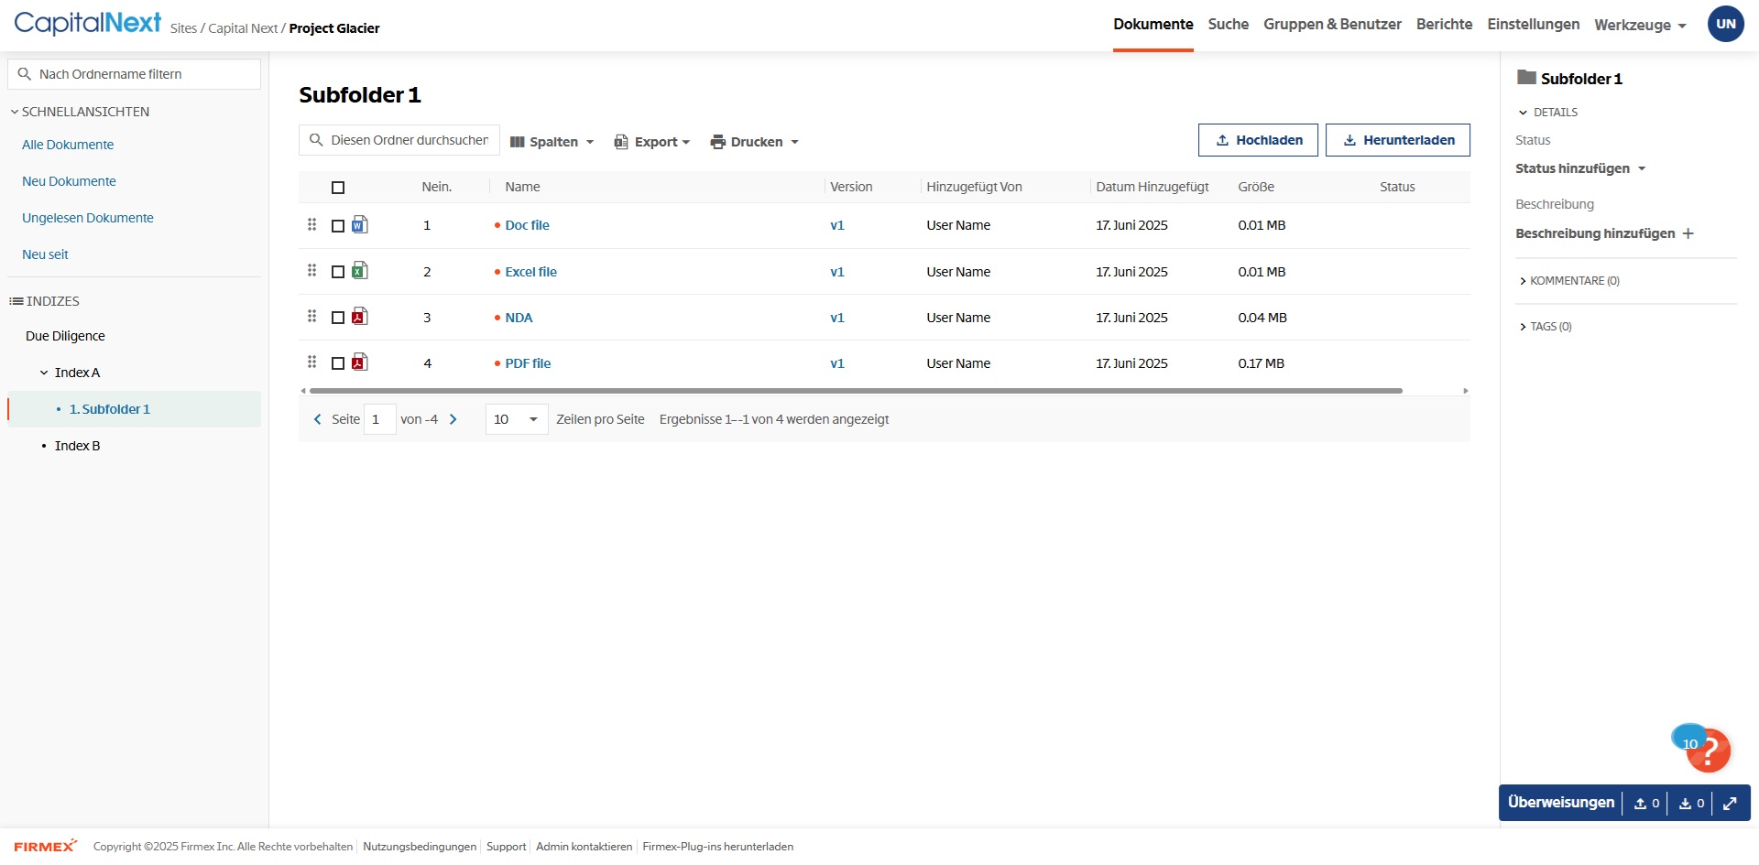Click the Hochladen upload button
The width and height of the screenshot is (1759, 865).
click(1258, 140)
